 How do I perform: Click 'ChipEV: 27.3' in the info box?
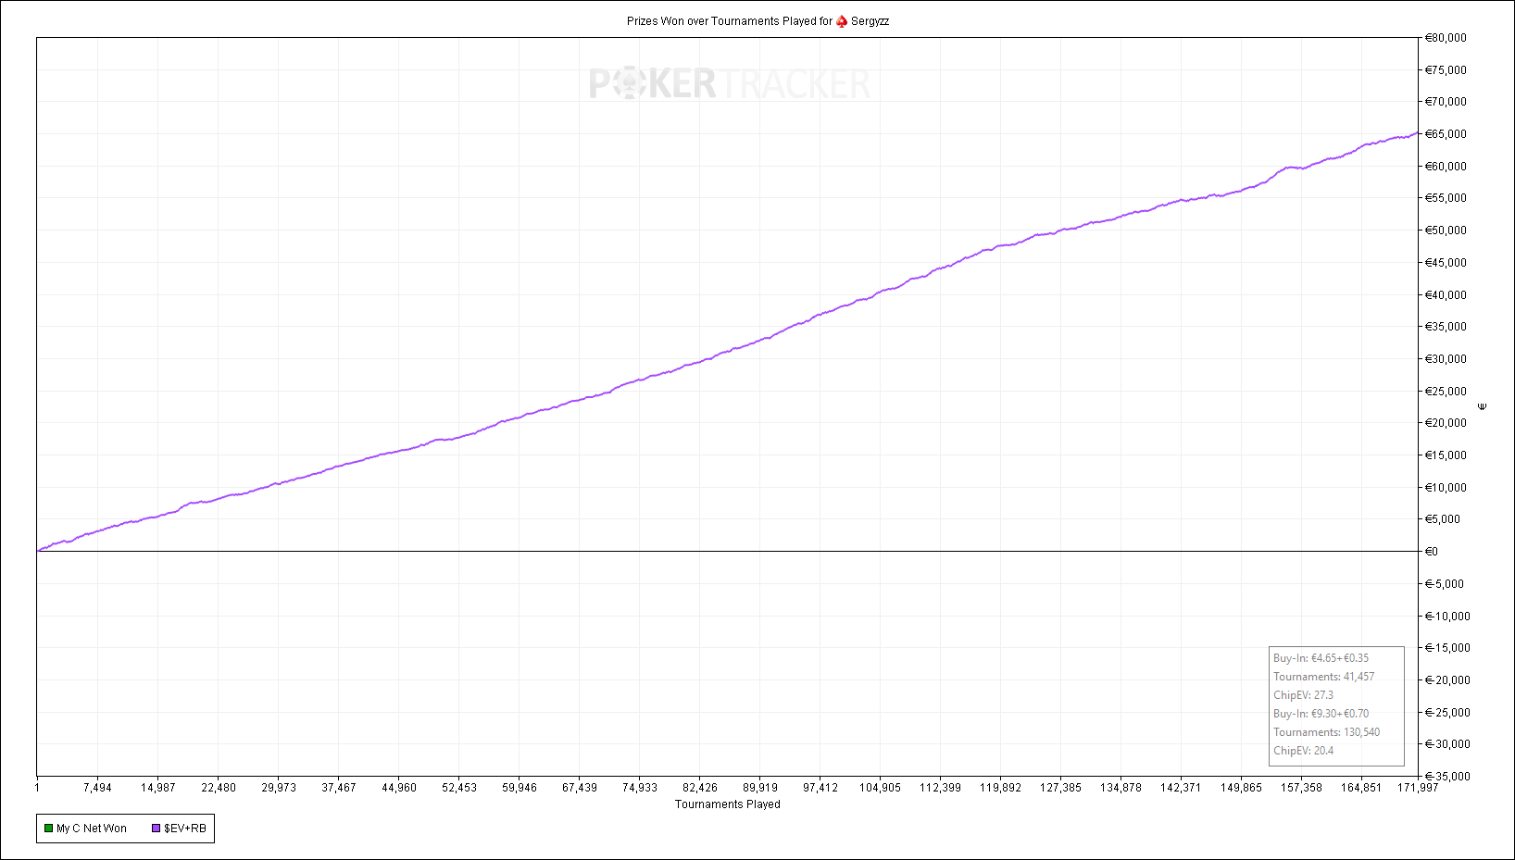(1303, 695)
